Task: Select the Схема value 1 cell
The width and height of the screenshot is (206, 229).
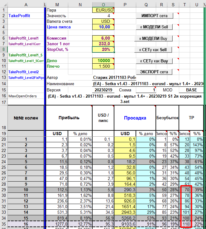Action: [x=146, y=90]
